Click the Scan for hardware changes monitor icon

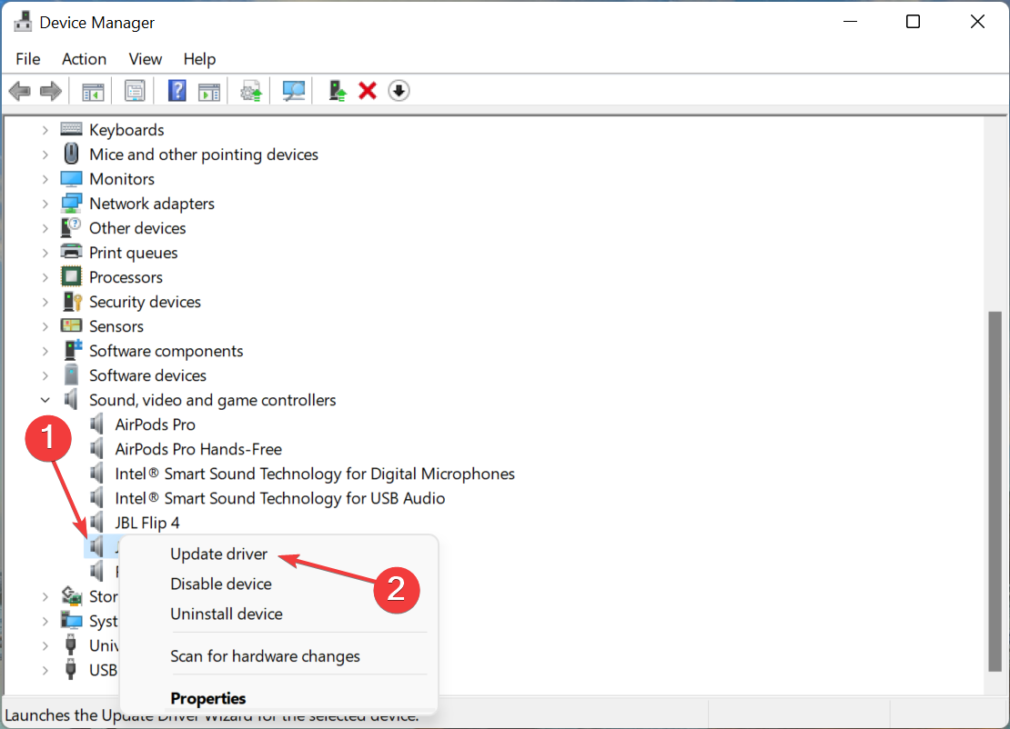click(x=294, y=91)
